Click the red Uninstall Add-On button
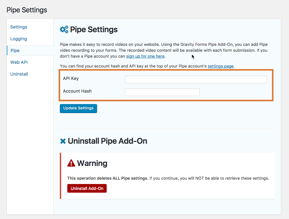This screenshot has width=289, height=219. click(x=87, y=188)
